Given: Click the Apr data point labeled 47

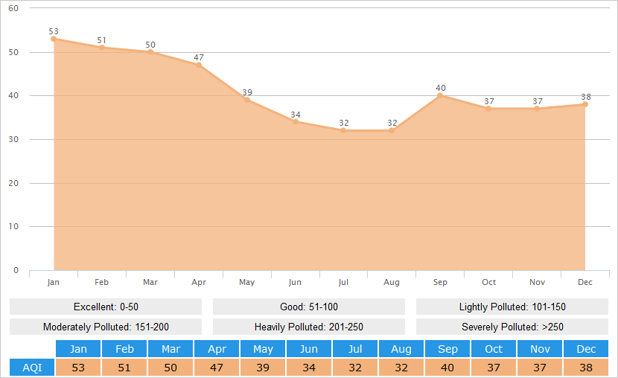Looking at the screenshot, I should coord(199,65).
